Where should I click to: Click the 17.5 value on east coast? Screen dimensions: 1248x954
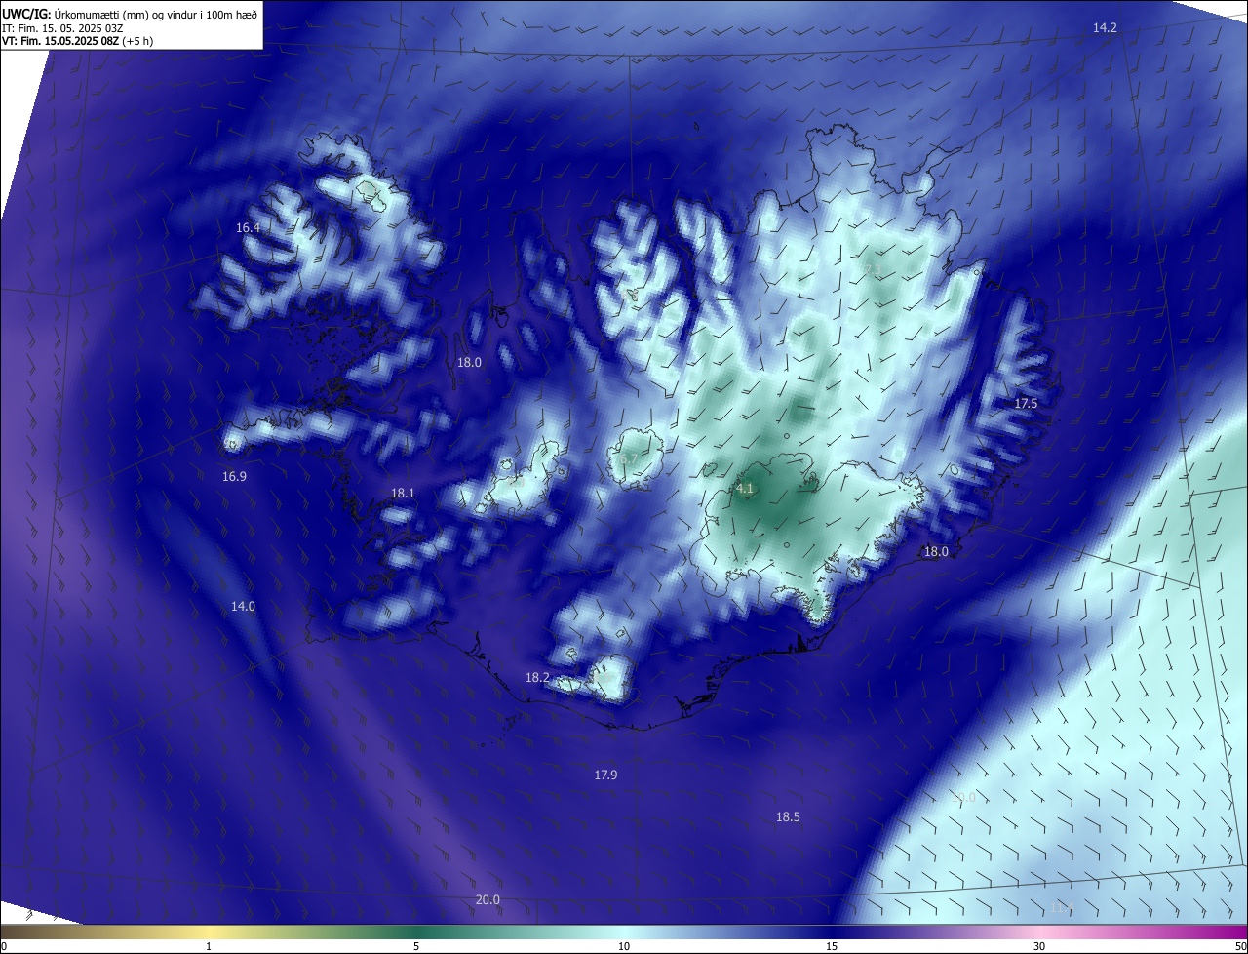pos(1026,403)
